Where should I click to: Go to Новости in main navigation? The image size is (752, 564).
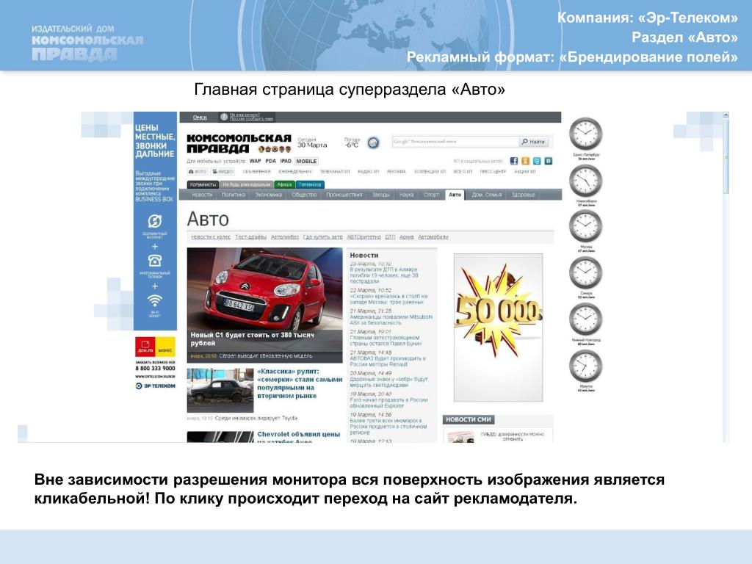202,195
